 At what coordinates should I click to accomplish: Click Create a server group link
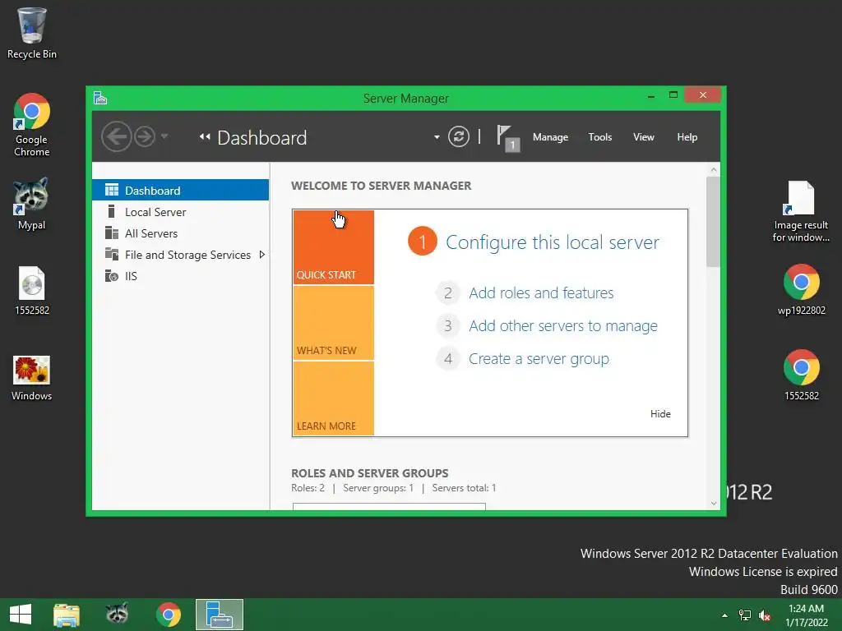coord(539,359)
